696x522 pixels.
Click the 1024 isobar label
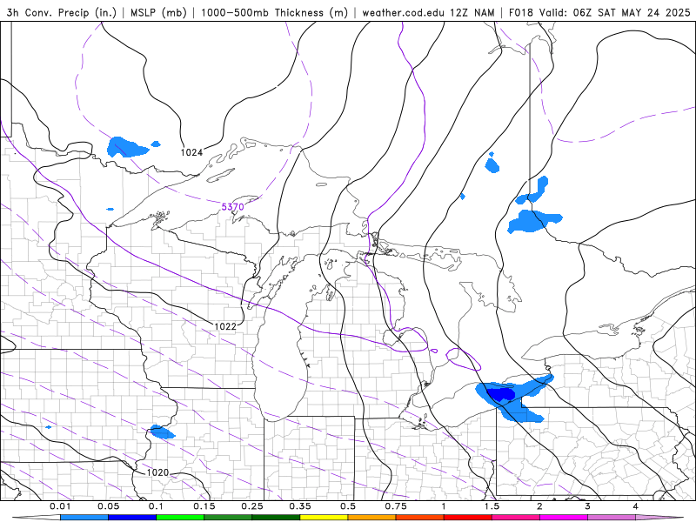191,153
